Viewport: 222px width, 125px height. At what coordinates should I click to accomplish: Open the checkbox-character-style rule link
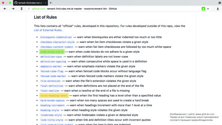click(57, 42)
